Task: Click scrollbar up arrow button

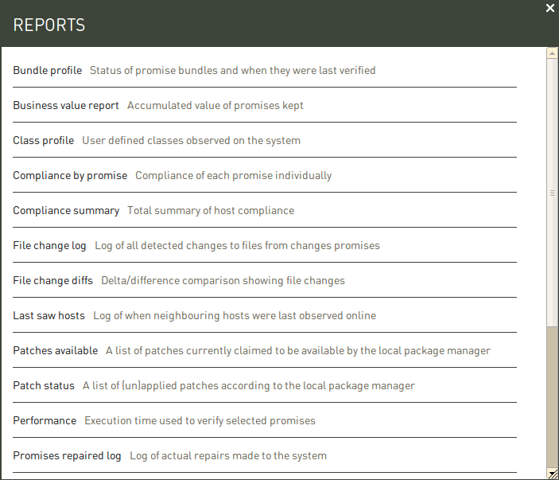Action: pos(552,53)
